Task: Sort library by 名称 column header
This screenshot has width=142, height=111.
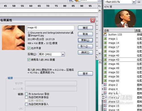Action: coord(119,30)
